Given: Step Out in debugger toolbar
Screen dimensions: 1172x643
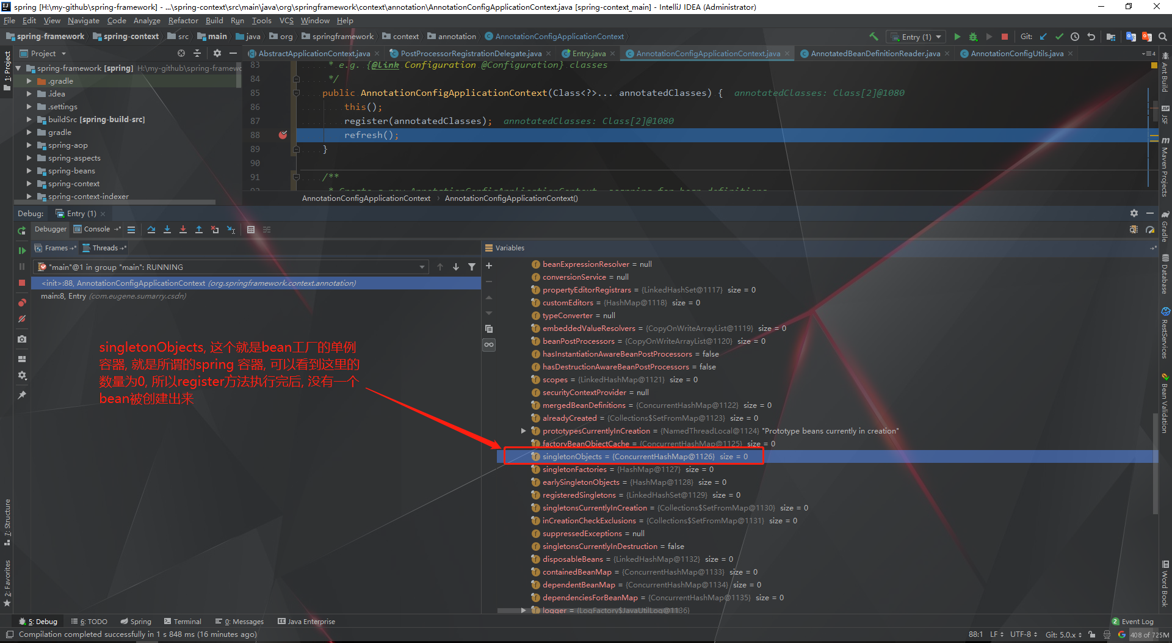Looking at the screenshot, I should click(199, 230).
